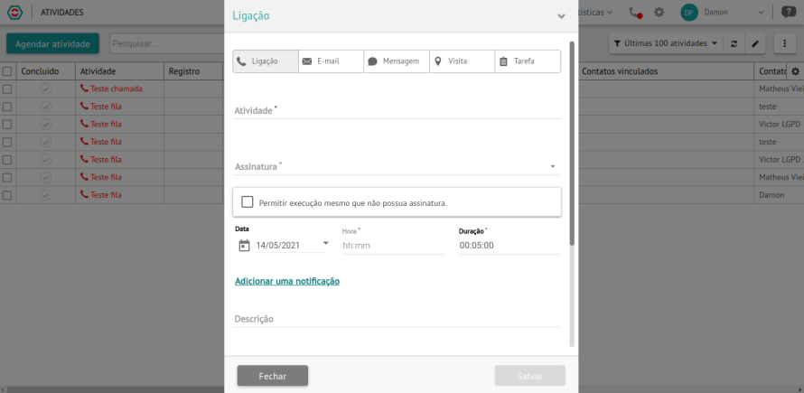Open the three-dot more options menu
The image size is (804, 393).
pyautogui.click(x=784, y=43)
